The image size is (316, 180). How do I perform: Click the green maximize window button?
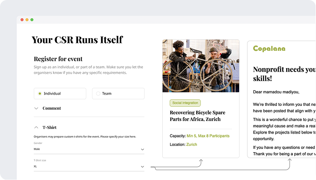pos(32,20)
